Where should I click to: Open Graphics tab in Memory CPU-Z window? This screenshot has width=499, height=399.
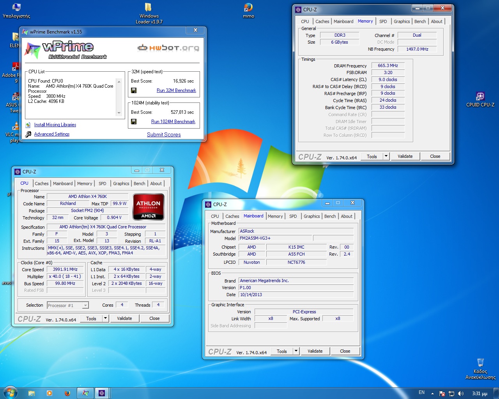tap(402, 21)
